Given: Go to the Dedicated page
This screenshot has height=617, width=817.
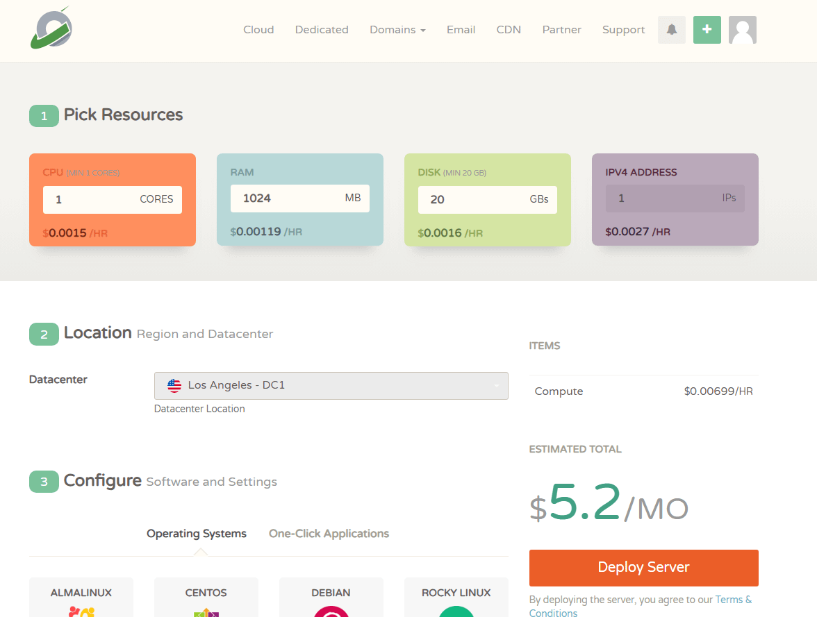Looking at the screenshot, I should tap(322, 30).
